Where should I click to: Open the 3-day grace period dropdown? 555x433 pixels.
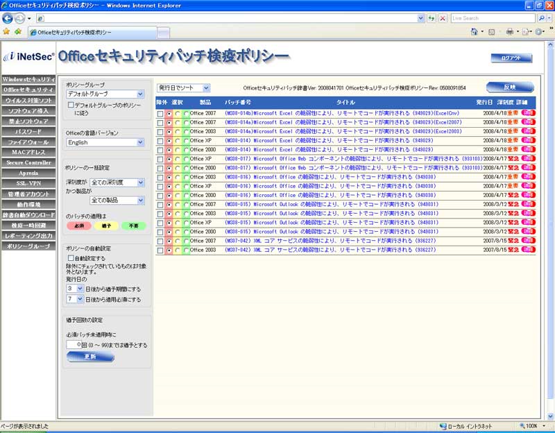[x=75, y=289]
